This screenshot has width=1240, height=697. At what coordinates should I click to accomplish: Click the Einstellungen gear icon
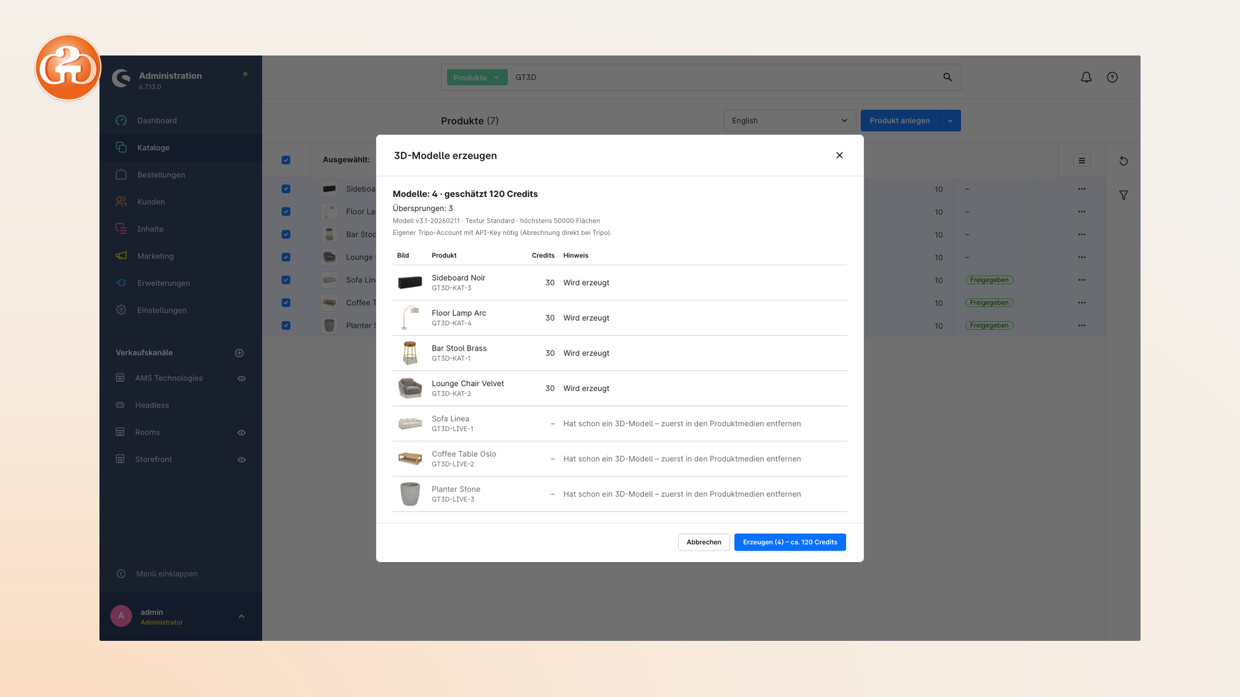click(x=121, y=310)
